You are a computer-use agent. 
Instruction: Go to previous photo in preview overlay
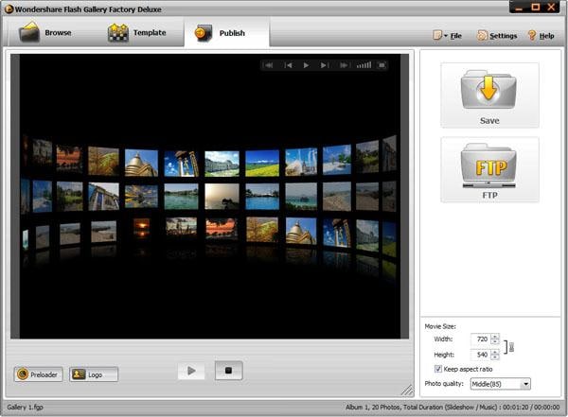pyautogui.click(x=289, y=65)
